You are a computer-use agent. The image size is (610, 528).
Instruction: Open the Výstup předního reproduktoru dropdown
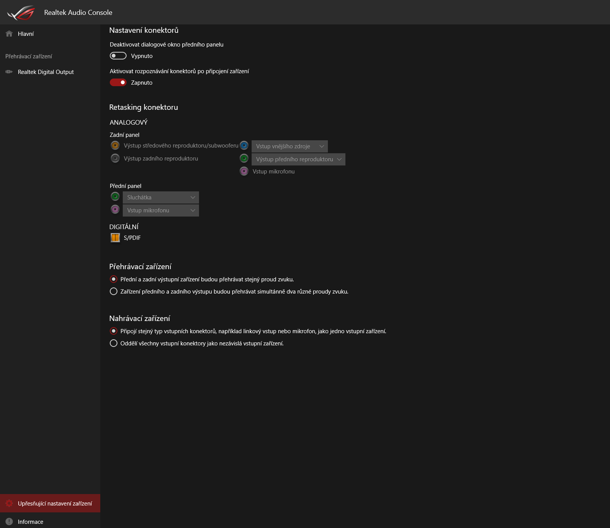[x=299, y=159]
